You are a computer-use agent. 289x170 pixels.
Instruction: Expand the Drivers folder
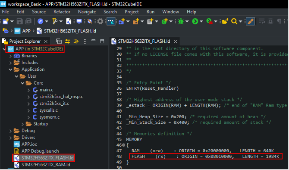tap(10, 138)
